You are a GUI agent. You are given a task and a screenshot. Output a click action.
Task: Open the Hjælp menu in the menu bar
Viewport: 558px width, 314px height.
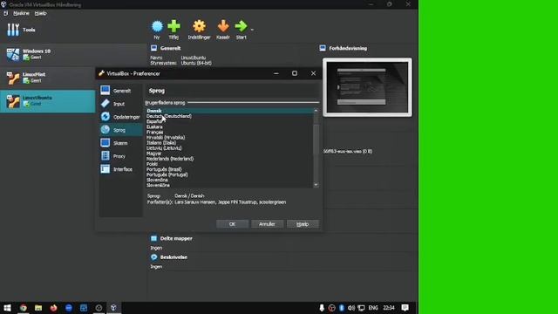pyautogui.click(x=41, y=13)
